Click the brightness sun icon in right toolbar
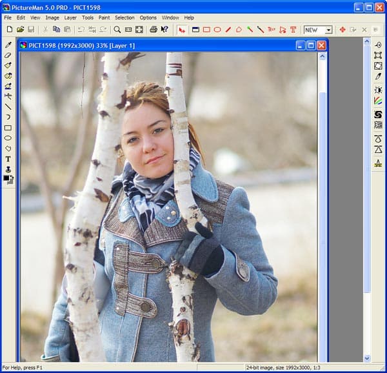387x373 pixels. coord(378,90)
